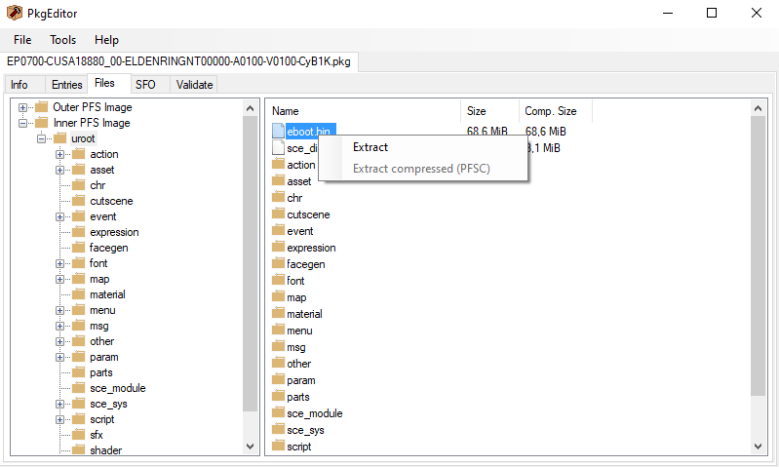This screenshot has width=779, height=467.
Task: Click the shader folder icon in tree
Action: 79,450
